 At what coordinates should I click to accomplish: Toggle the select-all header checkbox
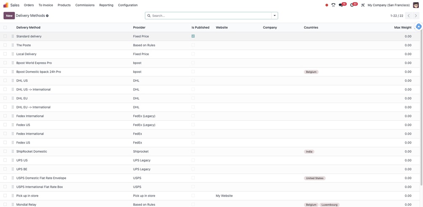coord(5,27)
